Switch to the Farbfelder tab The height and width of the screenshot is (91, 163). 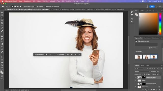(x=142, y=11)
